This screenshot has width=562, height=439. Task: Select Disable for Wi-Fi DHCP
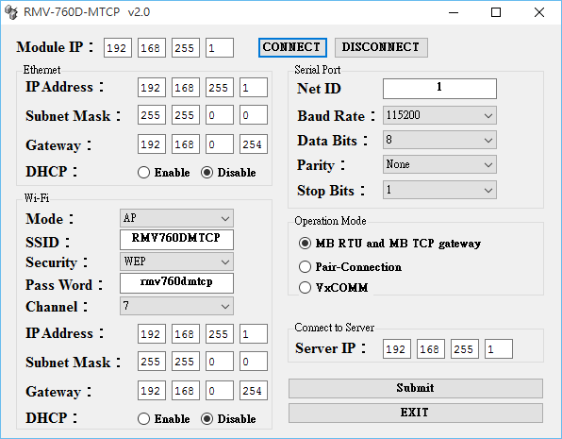pos(207,419)
